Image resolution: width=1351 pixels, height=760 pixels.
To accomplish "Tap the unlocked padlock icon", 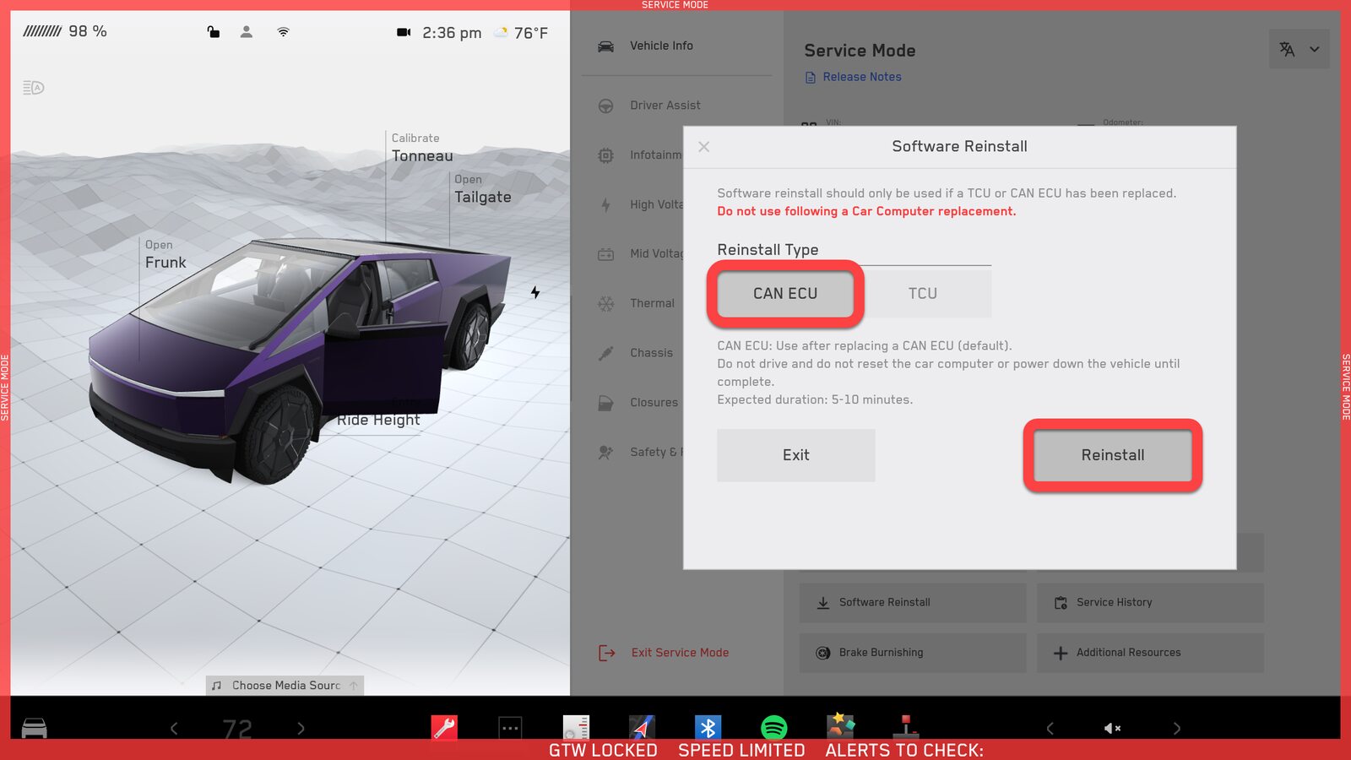I will tap(214, 32).
